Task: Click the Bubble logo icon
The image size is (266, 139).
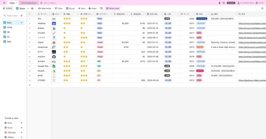Action: click(x=54, y=28)
